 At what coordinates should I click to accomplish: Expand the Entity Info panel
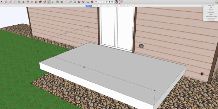click(211, 5)
